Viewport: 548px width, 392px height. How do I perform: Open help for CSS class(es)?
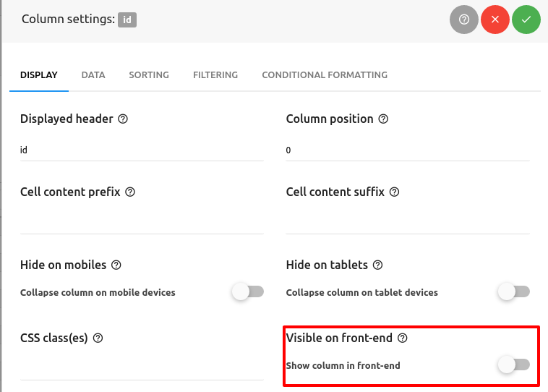click(x=98, y=338)
